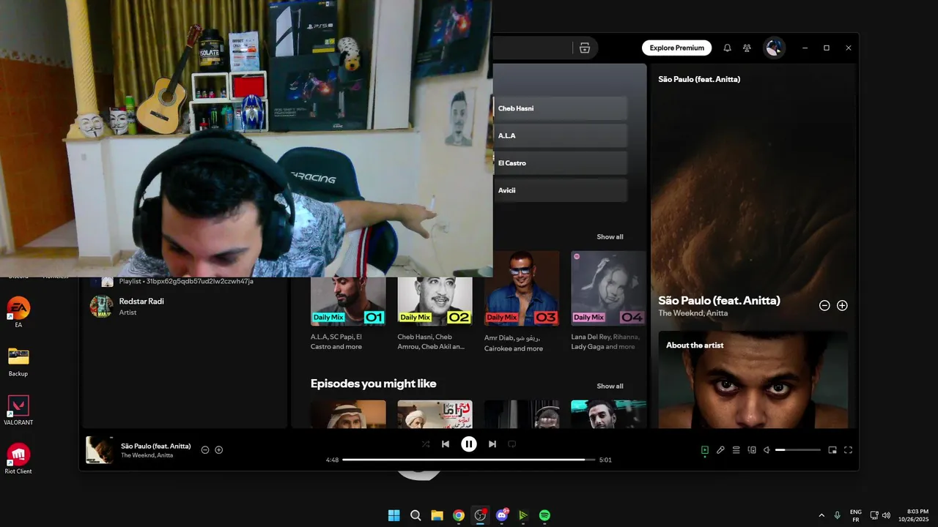Open The Weeknd, Anitta artists in player bar
The image size is (938, 527).
[147, 455]
